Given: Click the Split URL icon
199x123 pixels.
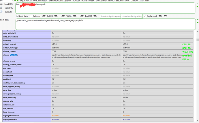Looking at the screenshot, I should click(x=1, y=8).
